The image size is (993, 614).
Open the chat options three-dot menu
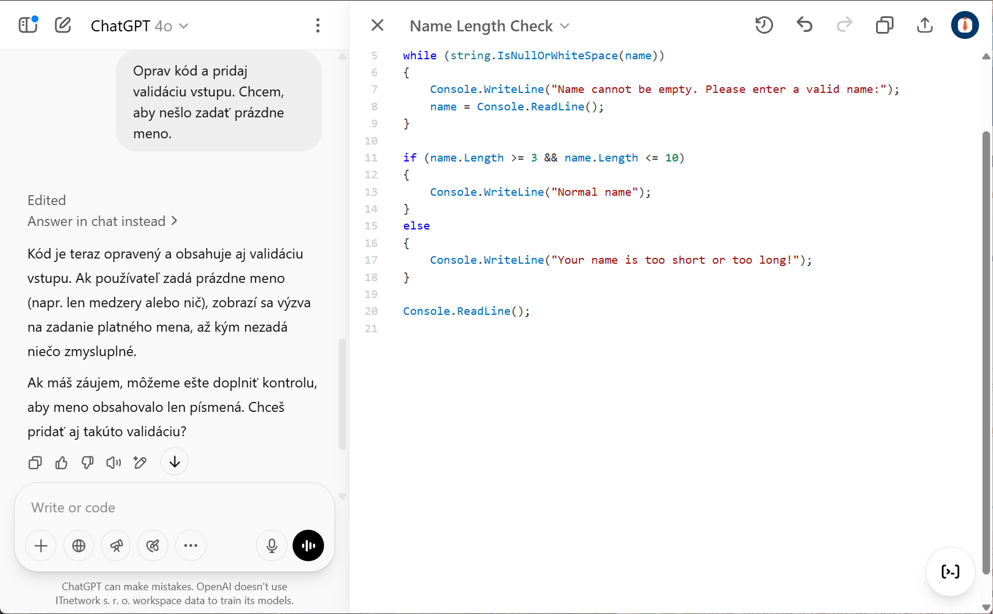318,26
